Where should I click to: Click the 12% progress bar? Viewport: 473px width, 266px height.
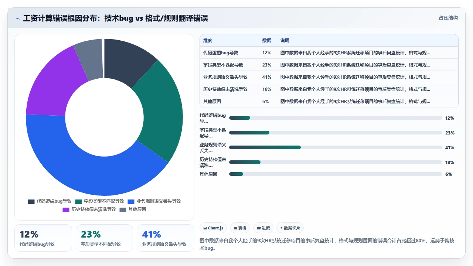point(336,118)
